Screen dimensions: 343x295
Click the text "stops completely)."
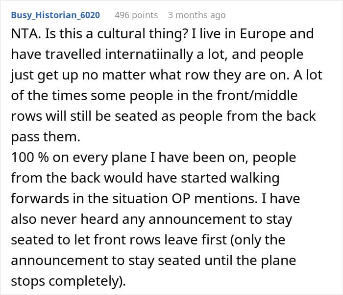point(68,282)
